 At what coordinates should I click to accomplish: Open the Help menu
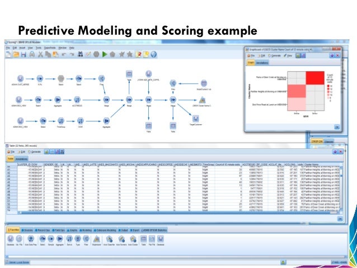(x=72, y=48)
